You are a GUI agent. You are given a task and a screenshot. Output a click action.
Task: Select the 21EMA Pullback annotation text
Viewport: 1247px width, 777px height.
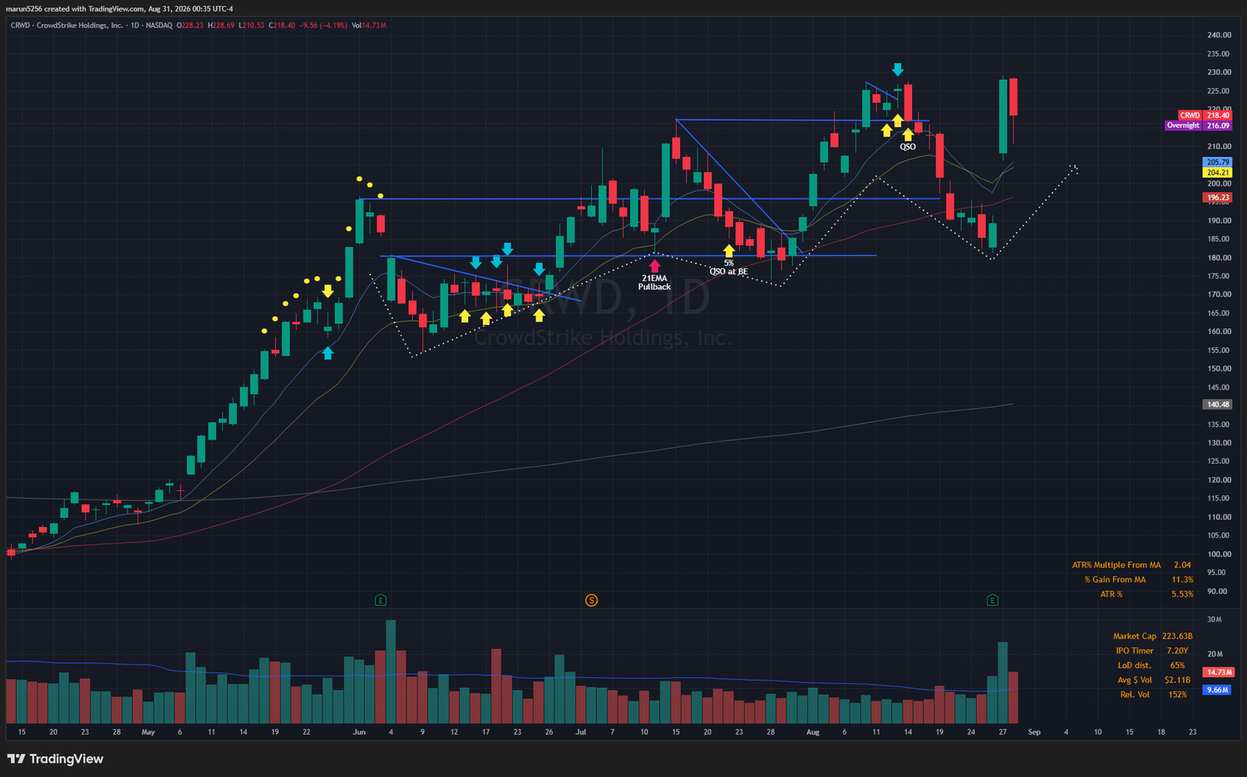[654, 283]
